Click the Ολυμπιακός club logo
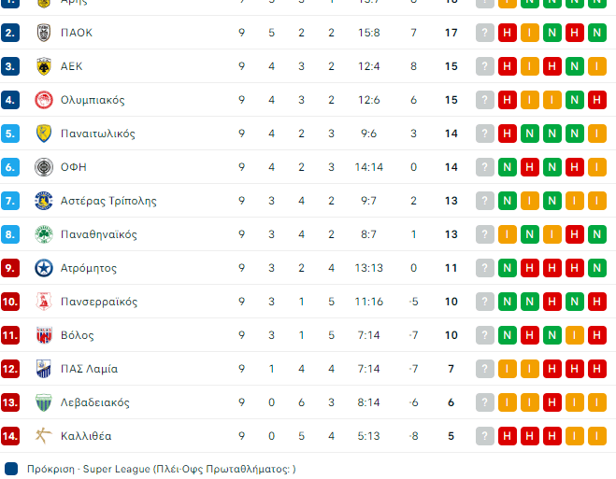This screenshot has width=616, height=479. (x=43, y=100)
